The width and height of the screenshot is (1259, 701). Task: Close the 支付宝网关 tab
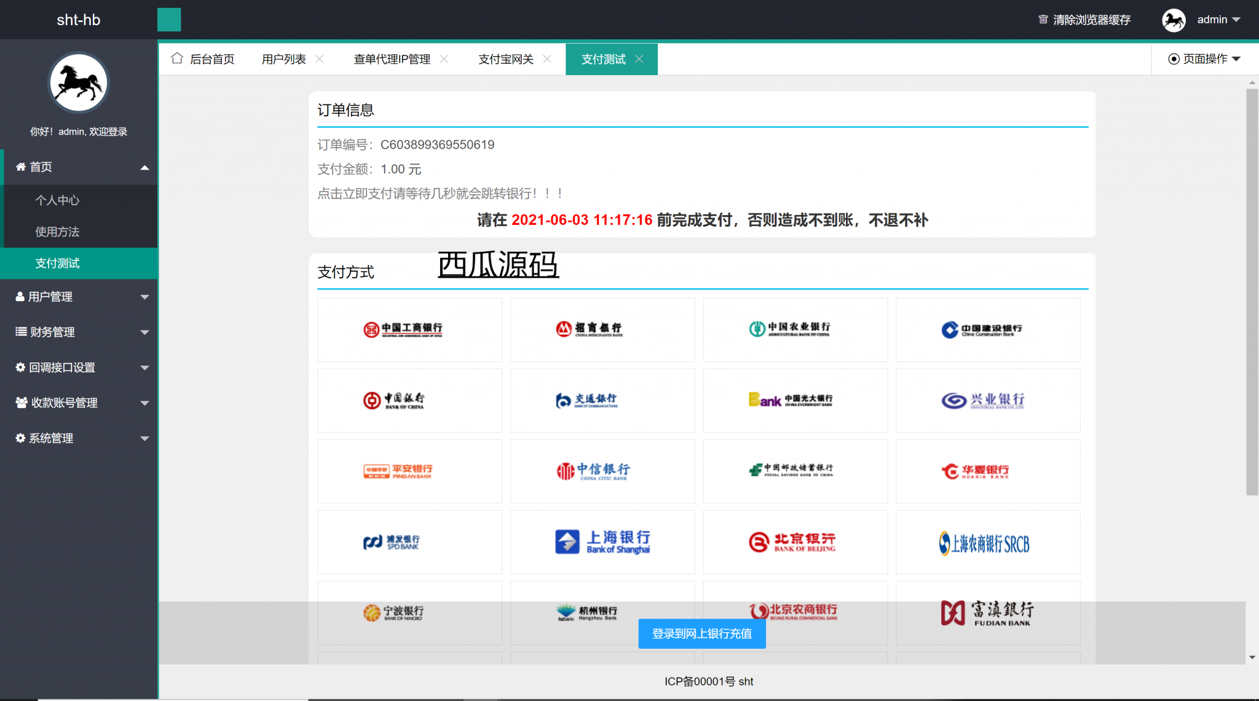[547, 59]
